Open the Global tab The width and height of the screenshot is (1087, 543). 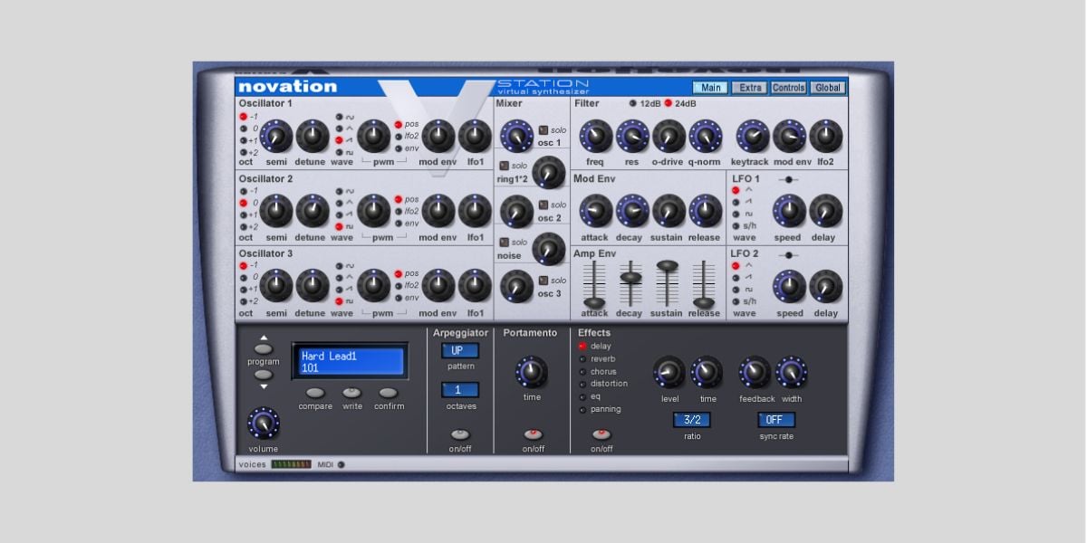(828, 88)
